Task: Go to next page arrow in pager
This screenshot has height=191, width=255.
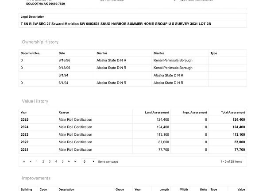Action: point(69,162)
